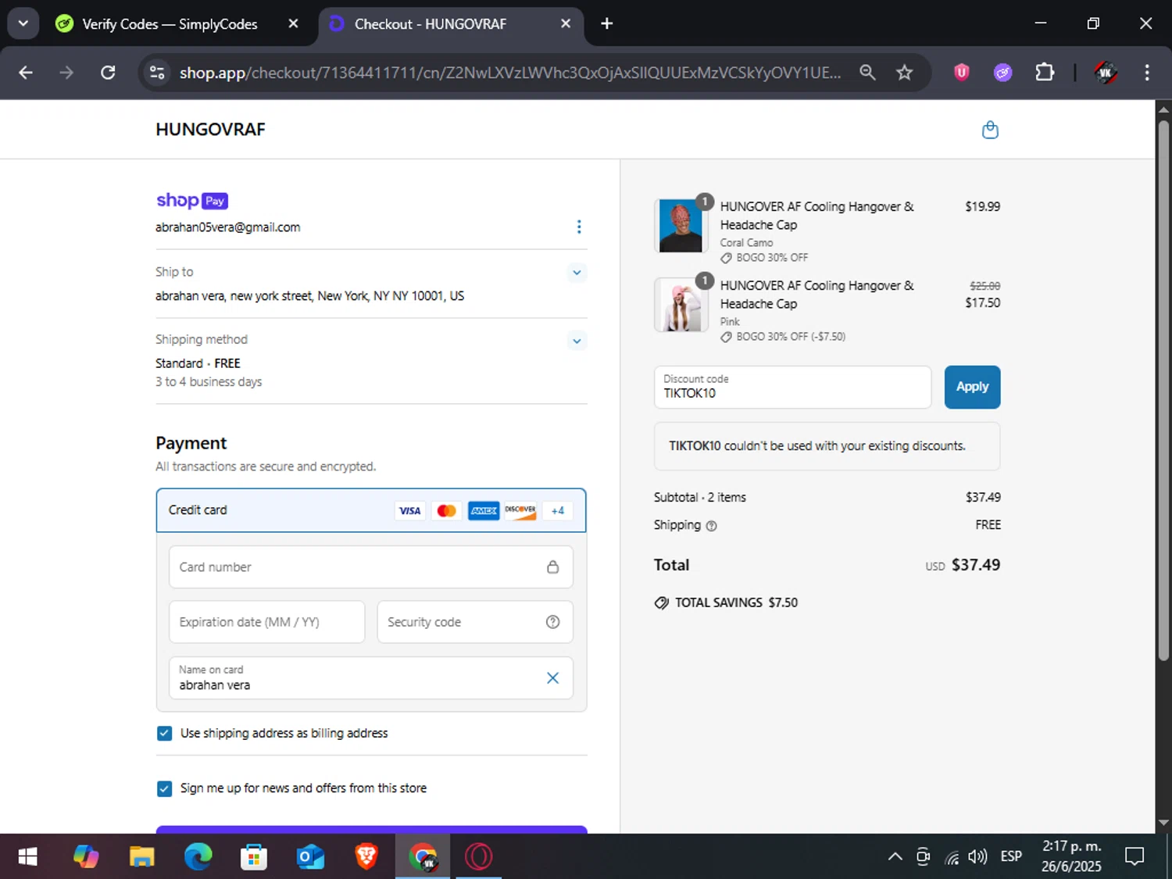Open the purple circle extension

pyautogui.click(x=1003, y=73)
